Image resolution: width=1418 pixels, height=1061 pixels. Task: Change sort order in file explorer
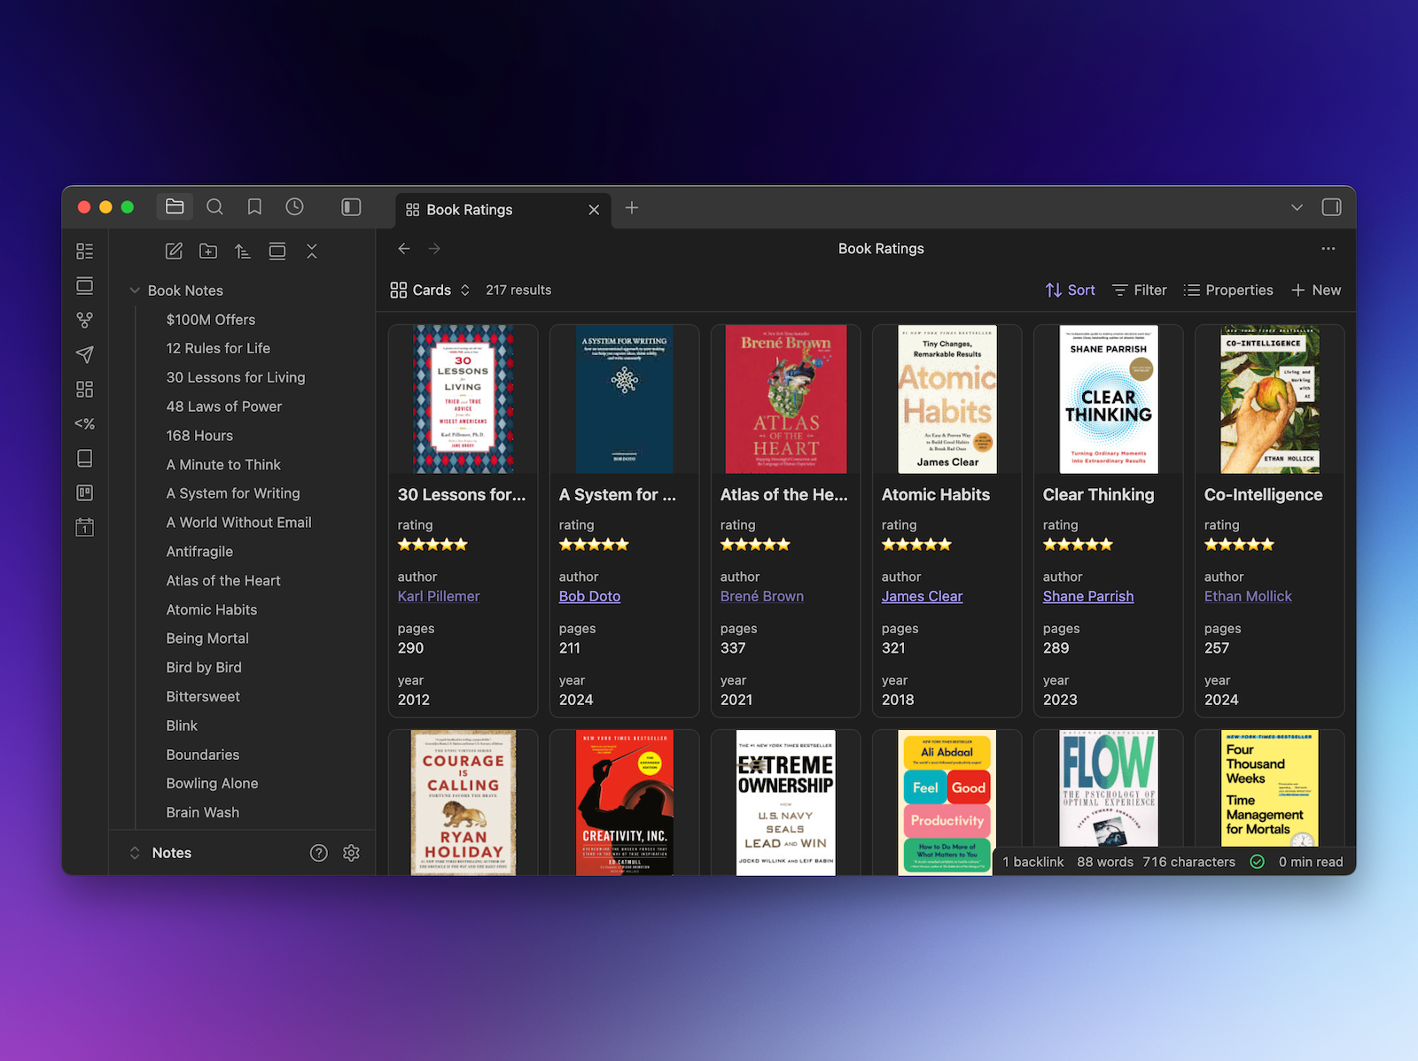pyautogui.click(x=243, y=252)
